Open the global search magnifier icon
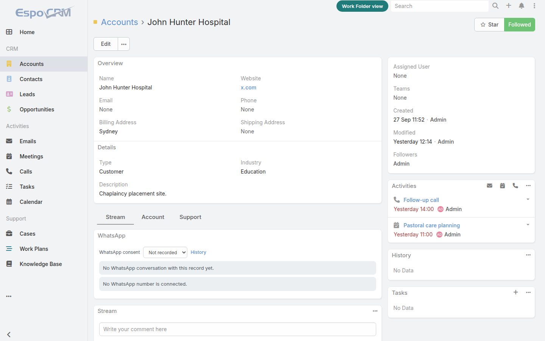Viewport: 545px width, 341px height. click(495, 6)
